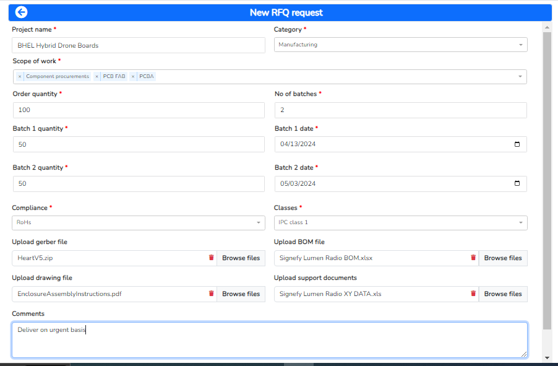Click the Project name input field
This screenshot has height=366, width=558.
click(139, 45)
